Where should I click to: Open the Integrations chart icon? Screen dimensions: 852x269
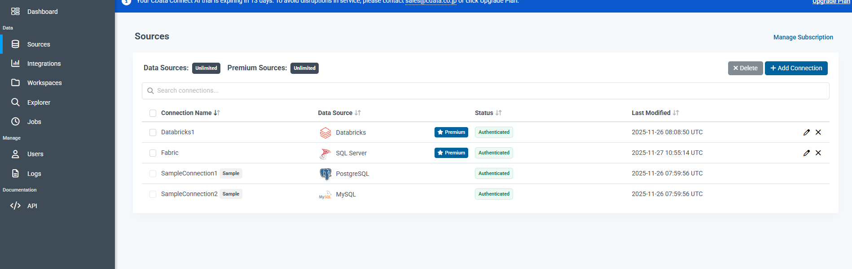tap(15, 63)
